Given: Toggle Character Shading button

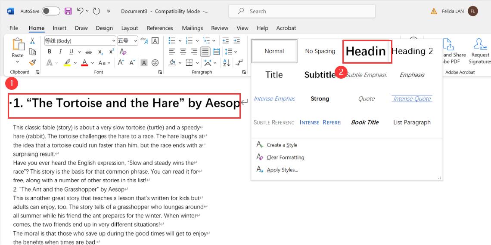Looking at the screenshot, I should coord(144,63).
